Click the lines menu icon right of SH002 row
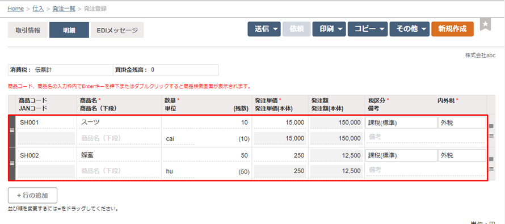This screenshot has height=224, width=505. [x=491, y=168]
